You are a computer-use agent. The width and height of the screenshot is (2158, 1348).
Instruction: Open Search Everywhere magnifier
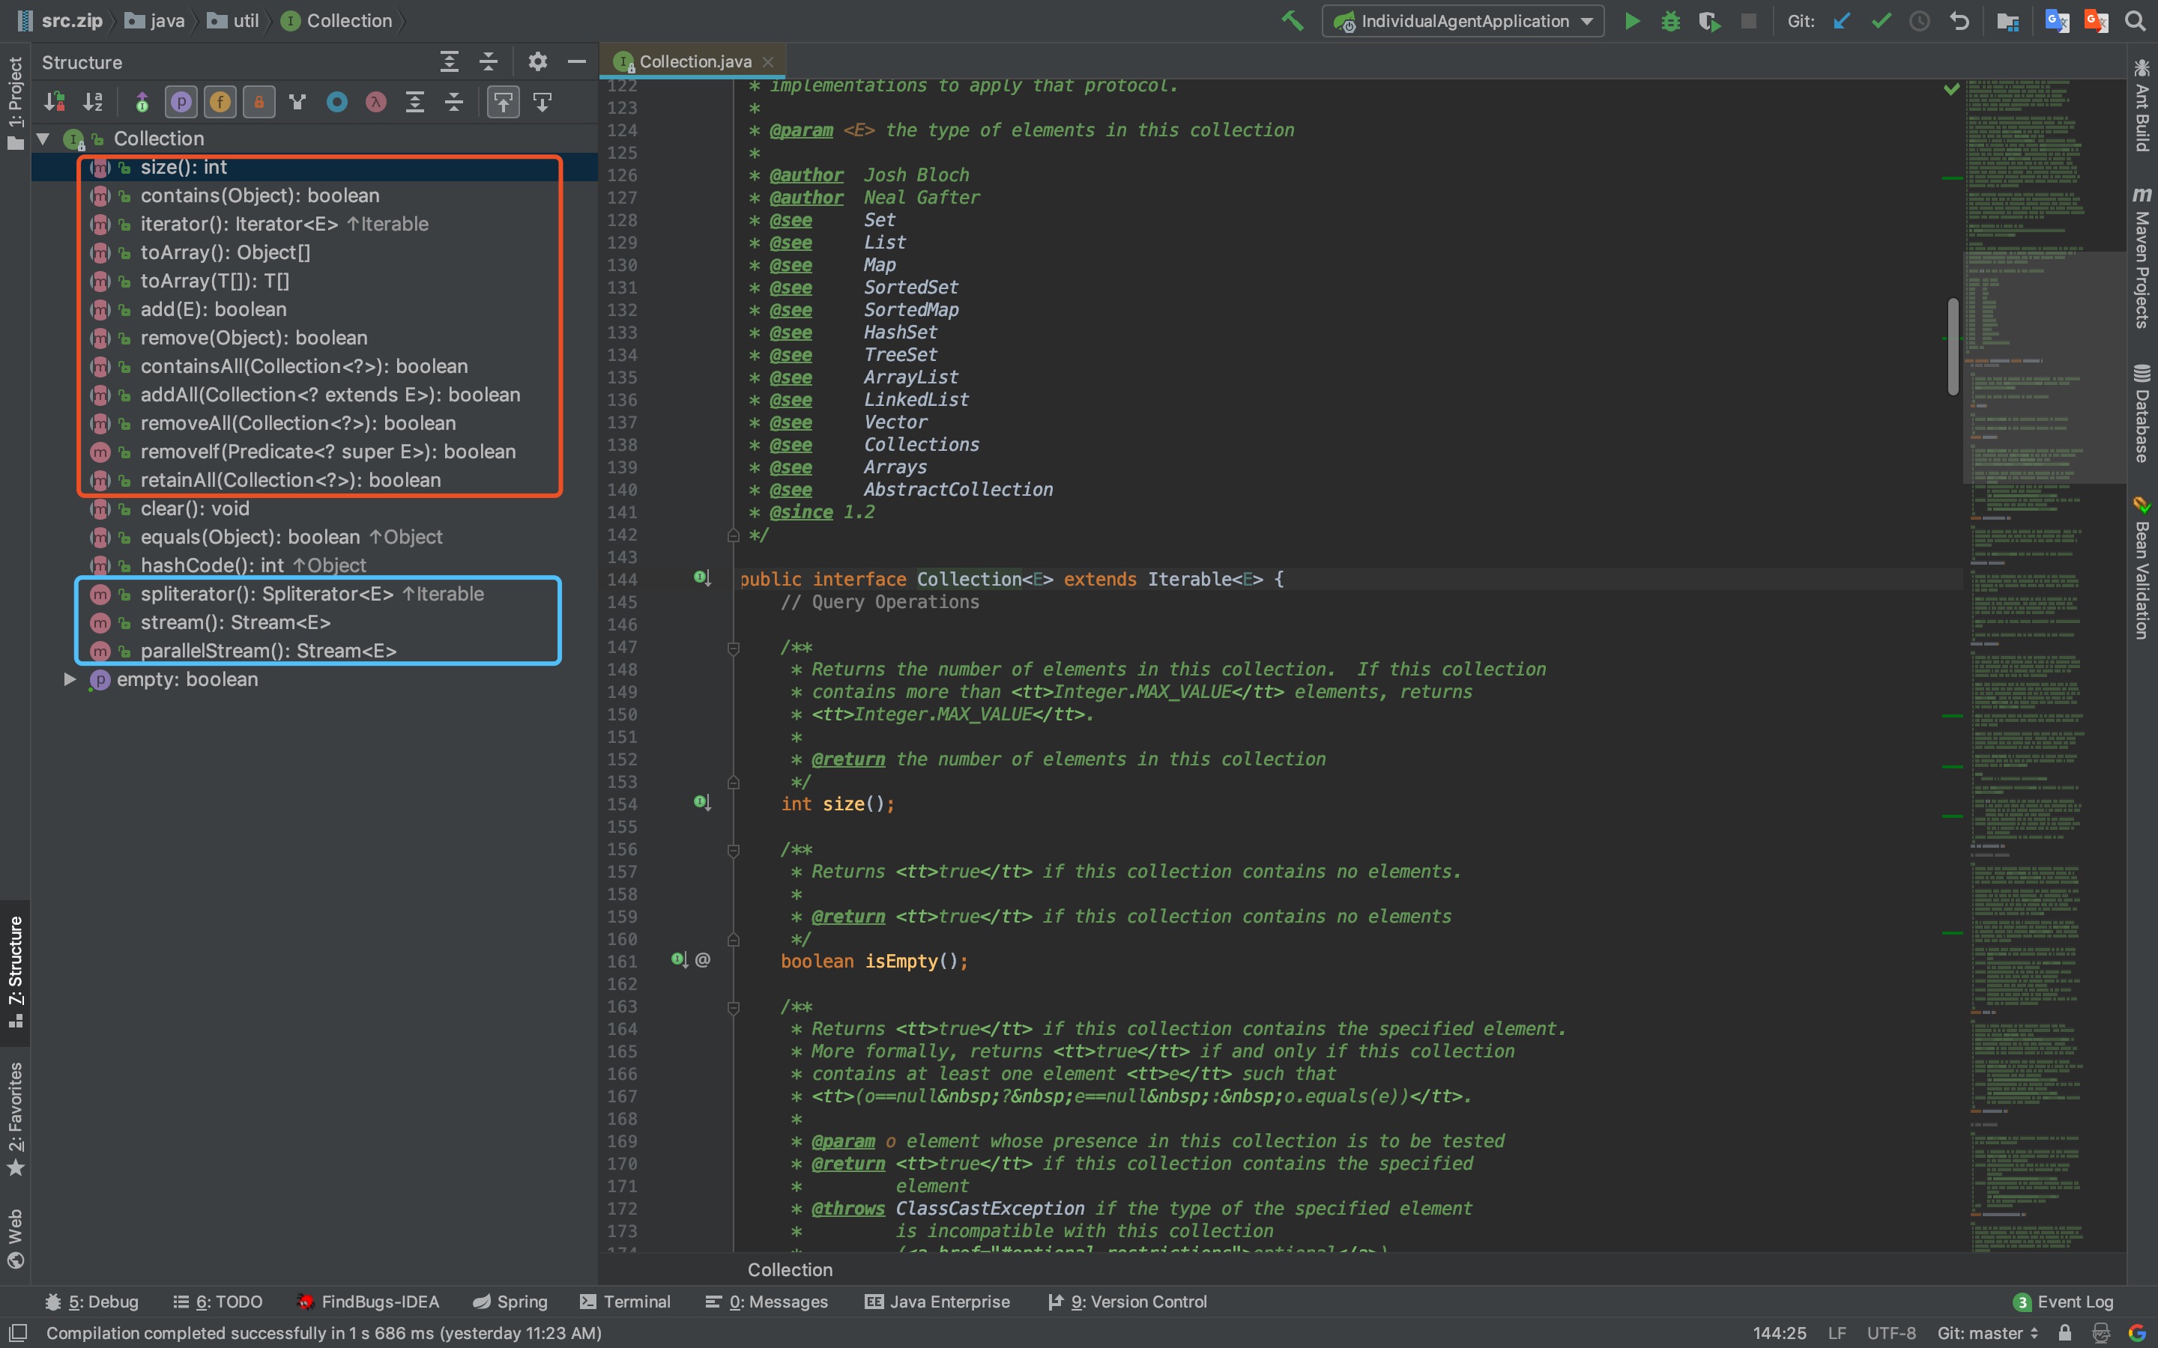pyautogui.click(x=2135, y=20)
